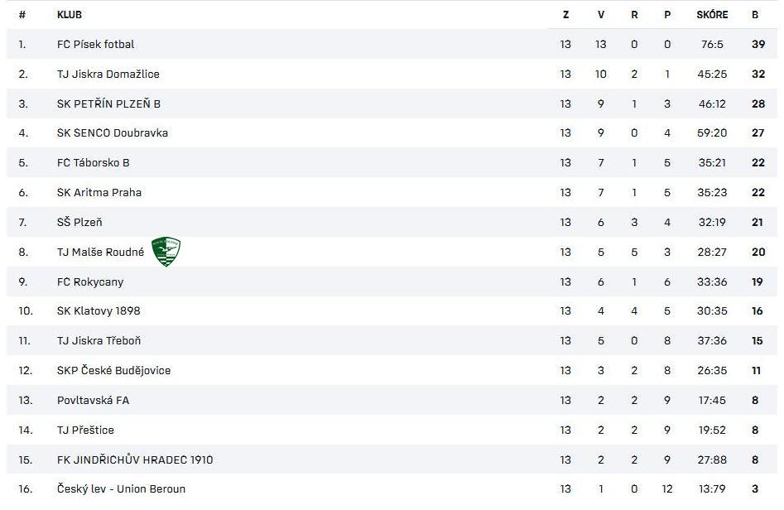Select FC Rokycany team row
Screen dimensions: 784x510
point(89,281)
